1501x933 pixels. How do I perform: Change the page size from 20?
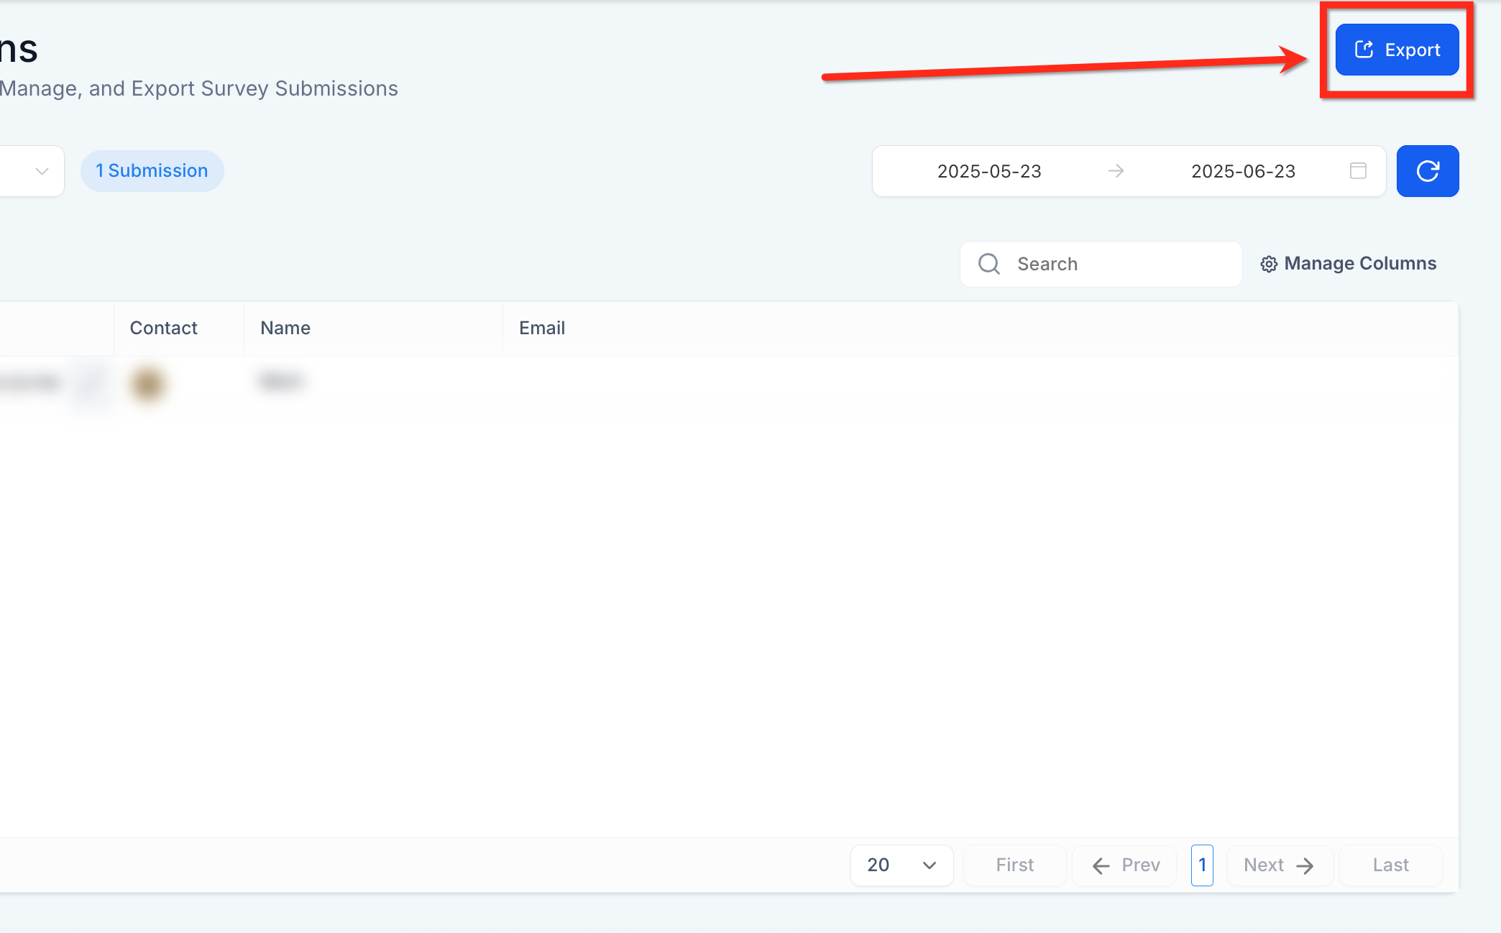(x=901, y=865)
